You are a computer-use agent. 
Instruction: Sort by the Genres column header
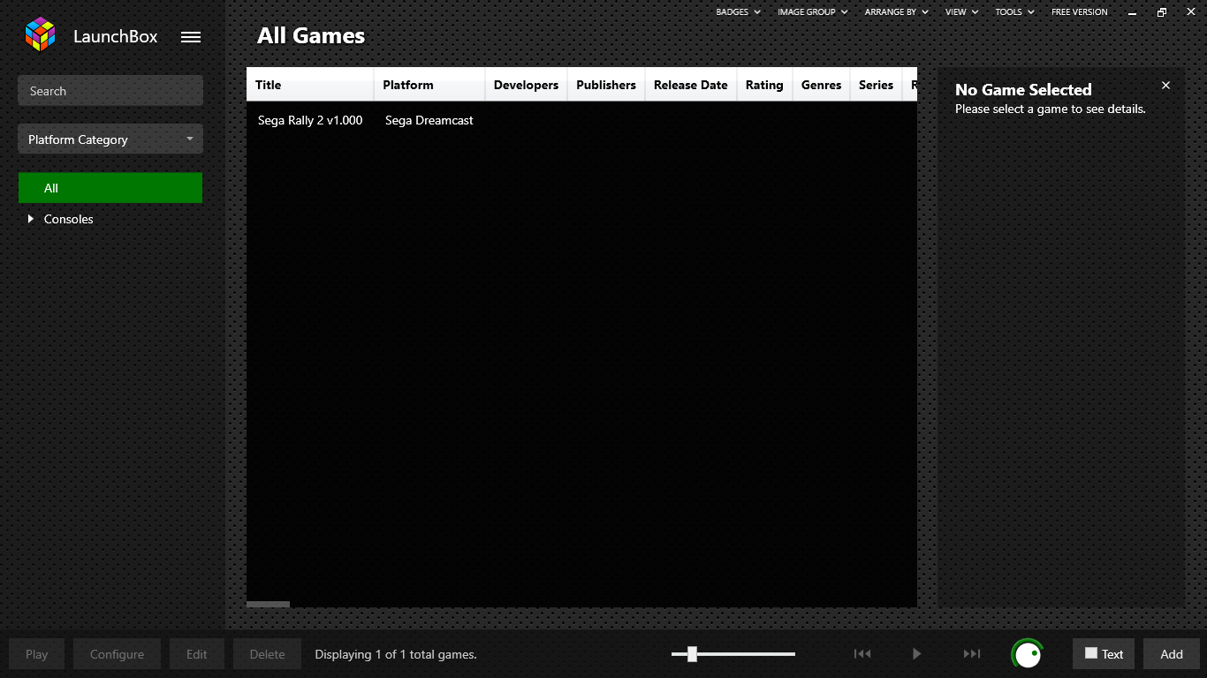pyautogui.click(x=821, y=85)
